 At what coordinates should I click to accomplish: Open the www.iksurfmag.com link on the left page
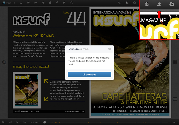click(x=74, y=111)
